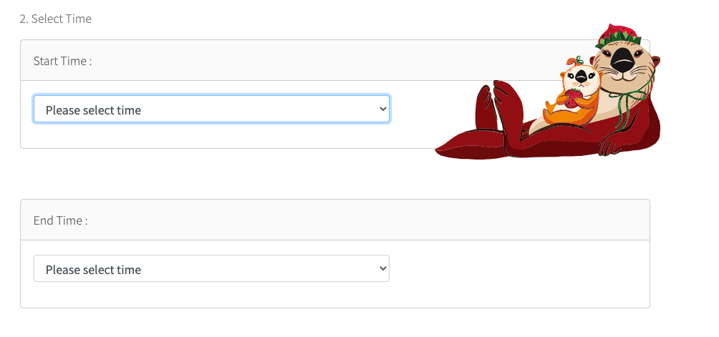Open the End Time dropdown
Screen dimensions: 719x337
211,268
